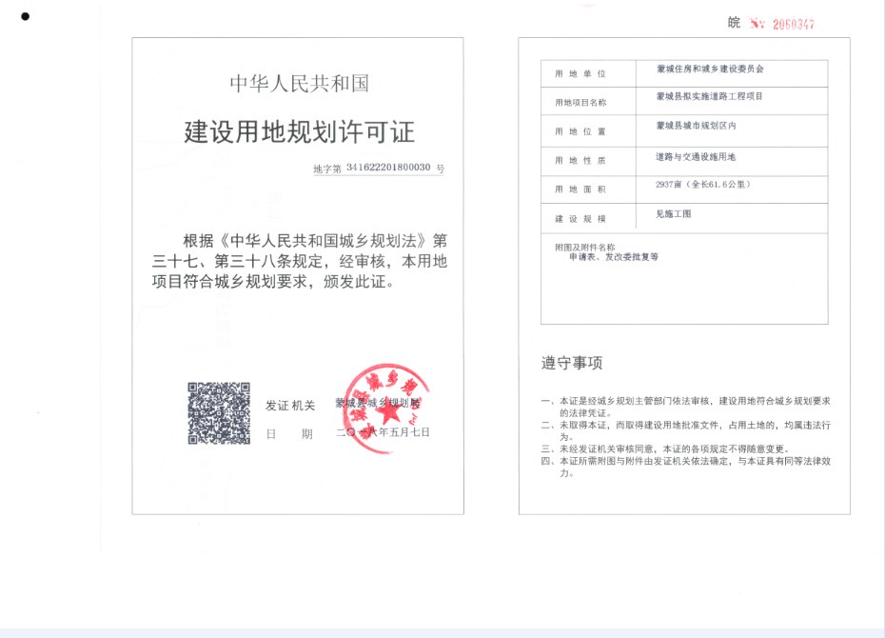Select the value 道路与交通设施用地
The height and width of the screenshot is (638, 885).
click(696, 157)
